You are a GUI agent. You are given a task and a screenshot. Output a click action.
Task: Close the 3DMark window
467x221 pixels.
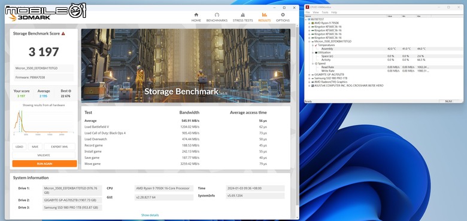click(x=294, y=8)
